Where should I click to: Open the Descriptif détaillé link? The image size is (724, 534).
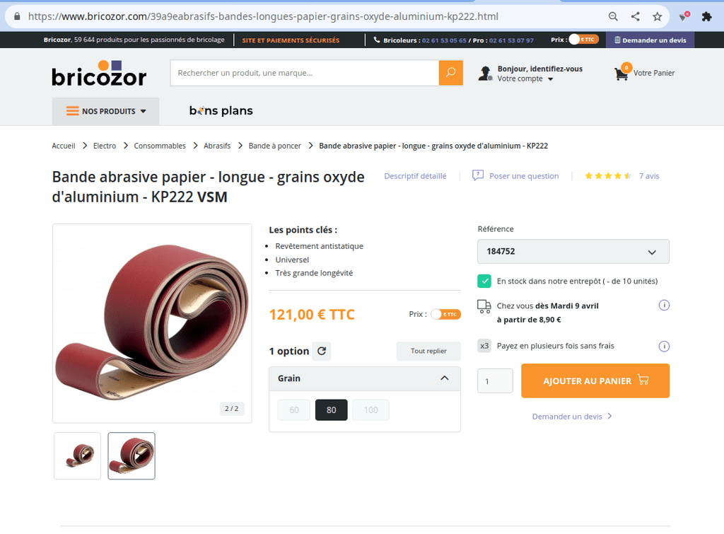pyautogui.click(x=415, y=176)
